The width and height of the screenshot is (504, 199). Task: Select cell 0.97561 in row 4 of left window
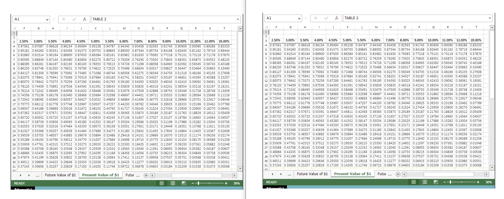(24, 46)
